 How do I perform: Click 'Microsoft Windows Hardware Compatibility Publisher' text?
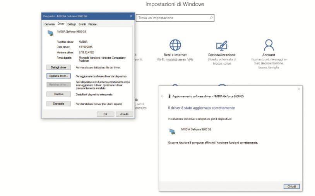(x=102, y=59)
